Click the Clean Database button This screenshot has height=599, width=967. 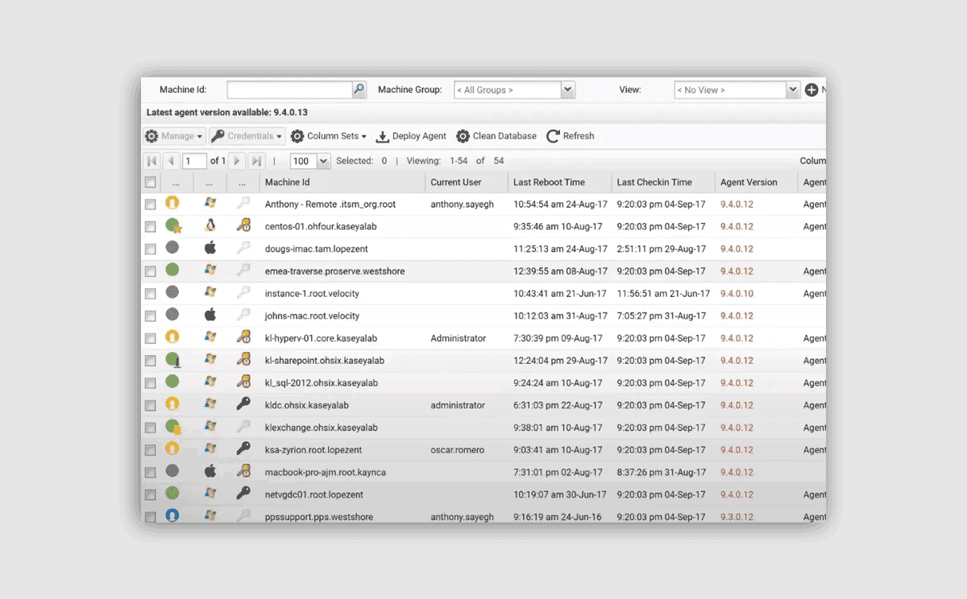pyautogui.click(x=496, y=136)
